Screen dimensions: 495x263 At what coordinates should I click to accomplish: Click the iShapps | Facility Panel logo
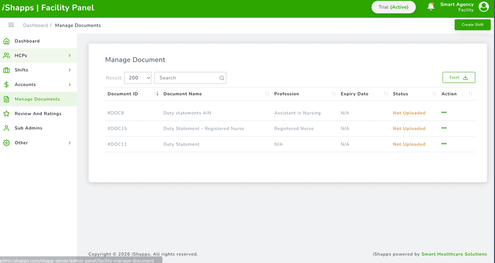pyautogui.click(x=48, y=7)
